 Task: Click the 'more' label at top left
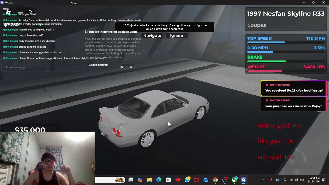6,9
